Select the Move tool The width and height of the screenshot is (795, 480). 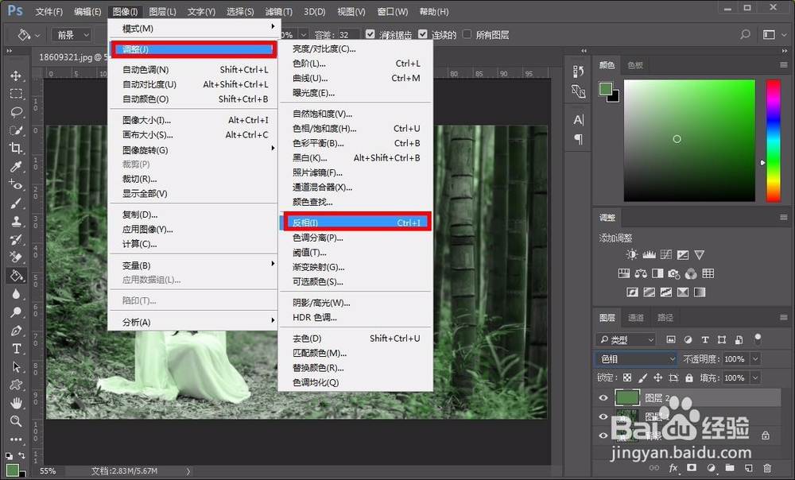pyautogui.click(x=16, y=76)
